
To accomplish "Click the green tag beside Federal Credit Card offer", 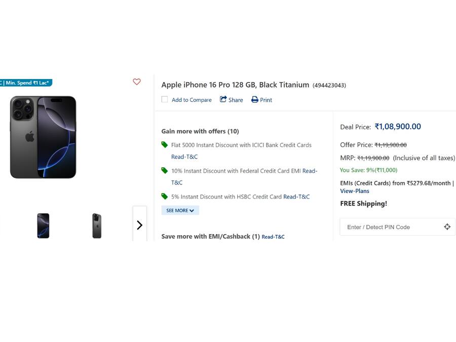I will tap(165, 171).
